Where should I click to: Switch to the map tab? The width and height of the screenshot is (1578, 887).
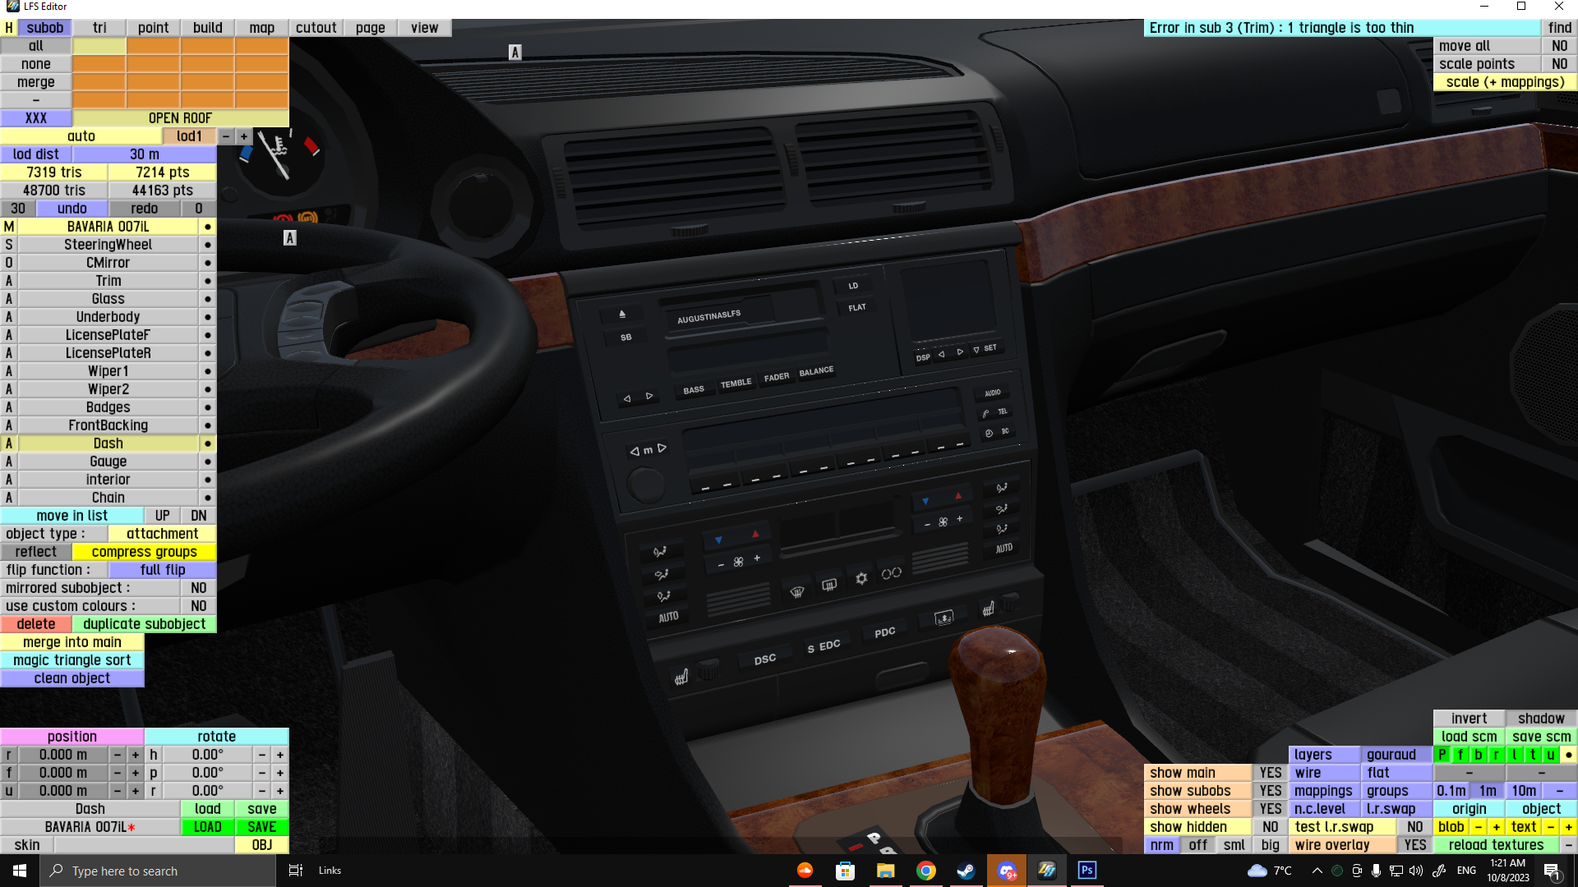pos(261,28)
